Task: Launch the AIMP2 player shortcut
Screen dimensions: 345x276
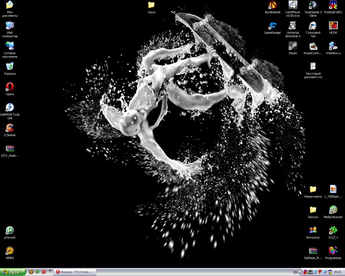Action: tap(10, 251)
